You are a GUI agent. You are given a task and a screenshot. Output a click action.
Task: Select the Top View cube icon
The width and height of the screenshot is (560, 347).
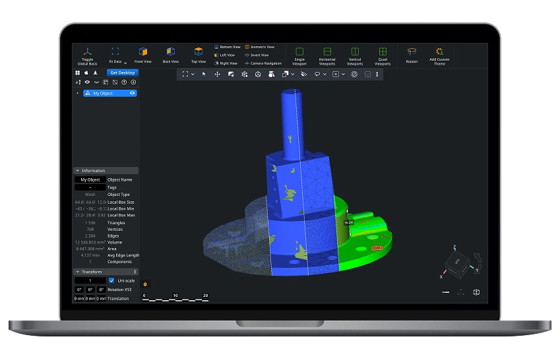tap(198, 51)
